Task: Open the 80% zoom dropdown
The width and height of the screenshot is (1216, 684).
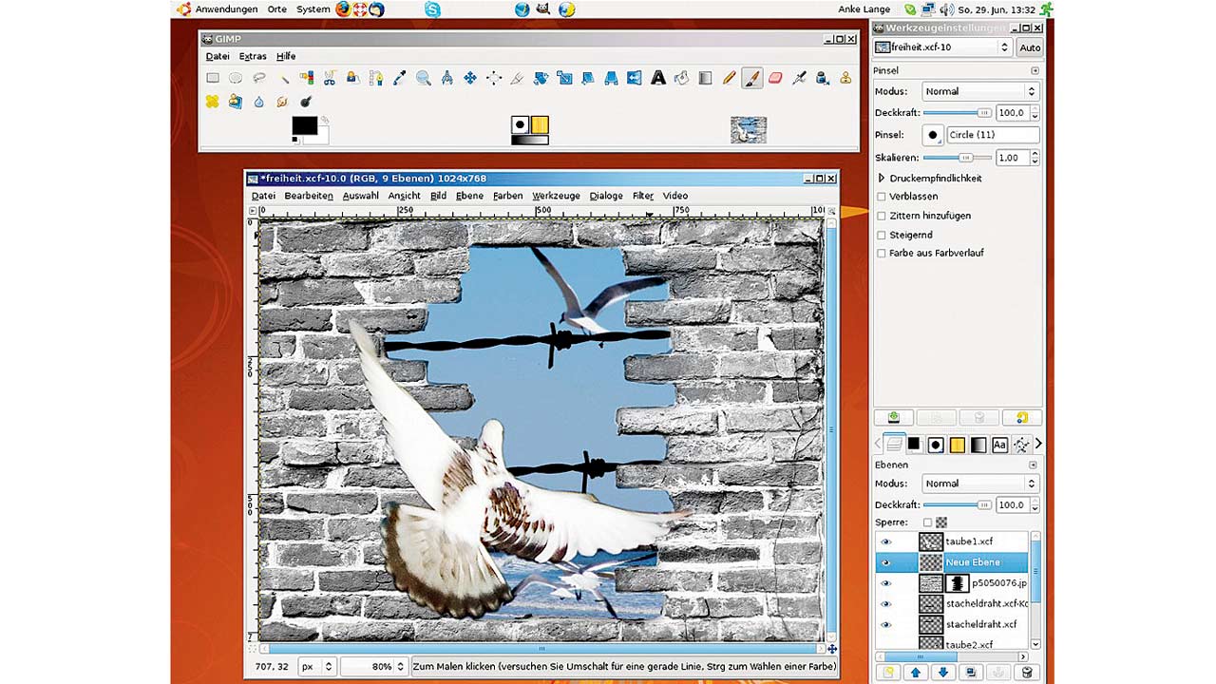Action: [x=374, y=667]
